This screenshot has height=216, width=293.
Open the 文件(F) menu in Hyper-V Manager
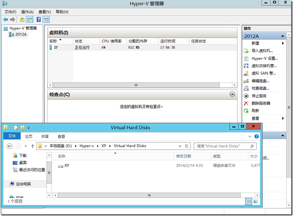coord(10,12)
